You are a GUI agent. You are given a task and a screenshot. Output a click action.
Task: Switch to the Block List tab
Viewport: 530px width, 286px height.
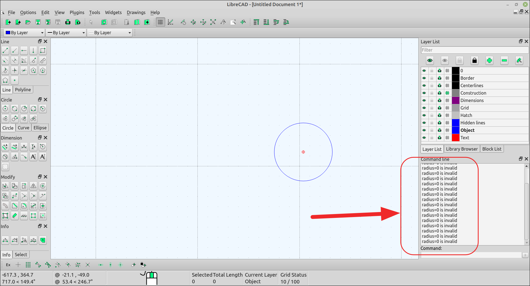[x=492, y=149]
